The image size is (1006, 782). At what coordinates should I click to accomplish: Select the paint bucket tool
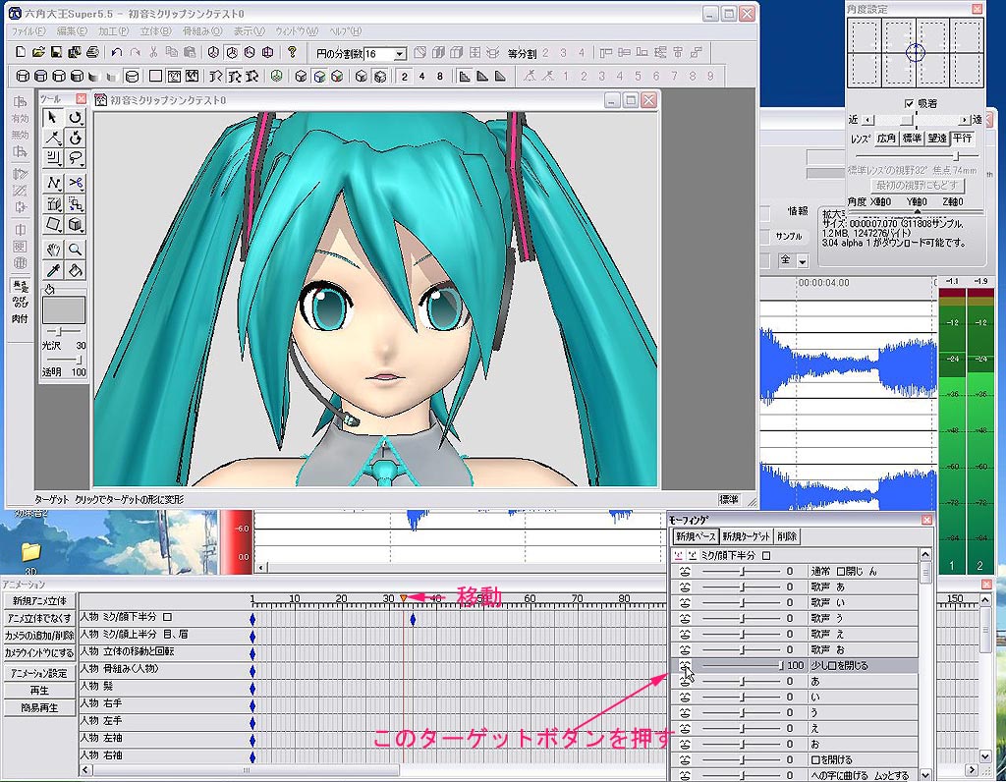coord(75,270)
